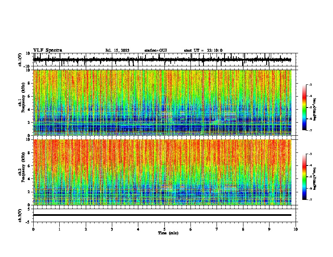Click the "VLF Spectra" title text
The width and height of the screenshot is (333, 257).
[48, 50]
